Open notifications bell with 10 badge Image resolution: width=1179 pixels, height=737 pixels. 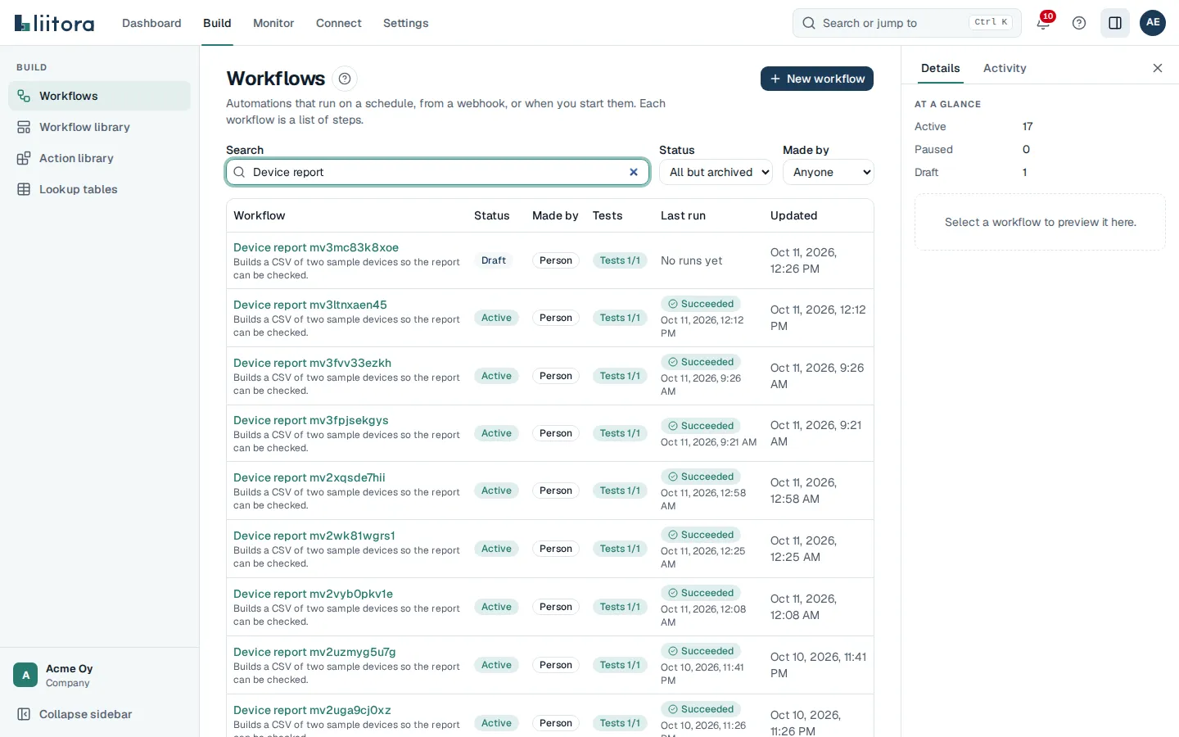(1043, 23)
